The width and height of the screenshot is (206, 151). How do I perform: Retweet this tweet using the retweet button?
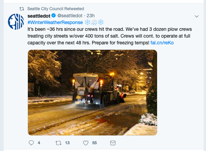[x=57, y=143]
